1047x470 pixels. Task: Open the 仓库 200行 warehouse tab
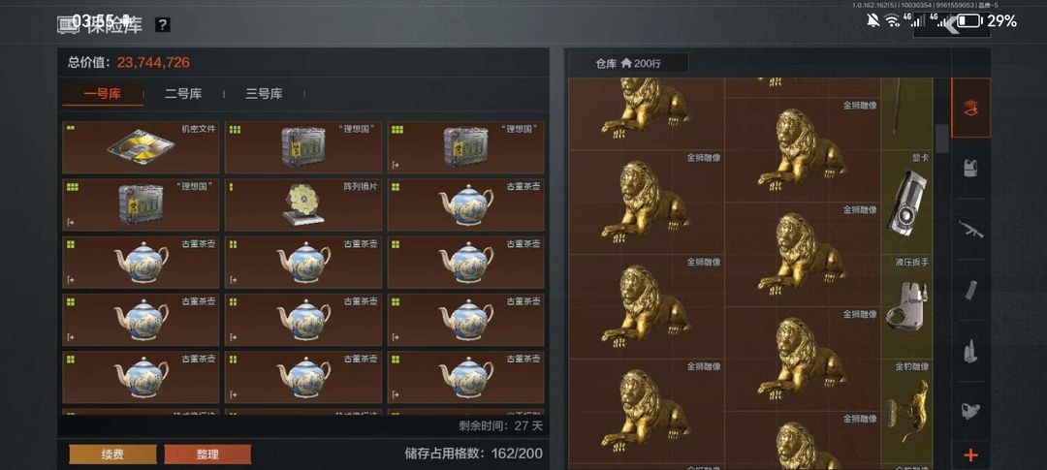coord(627,63)
